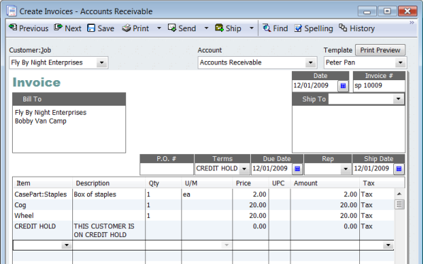Open the Customer:Job dropdown
This screenshot has width=423, height=264.
(102, 62)
